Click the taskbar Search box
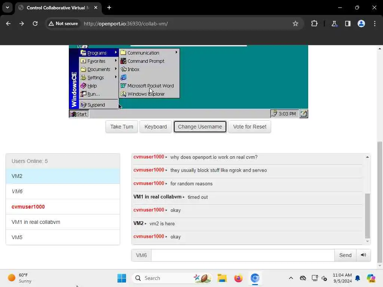This screenshot has width=383, height=287. click(172, 278)
